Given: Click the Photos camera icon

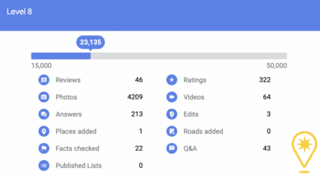Looking at the screenshot, I should click(44, 97).
